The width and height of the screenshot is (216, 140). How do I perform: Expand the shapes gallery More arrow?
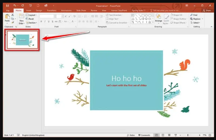(153, 22)
